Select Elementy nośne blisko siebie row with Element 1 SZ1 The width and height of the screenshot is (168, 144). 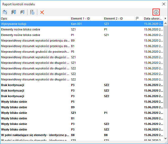82,29
